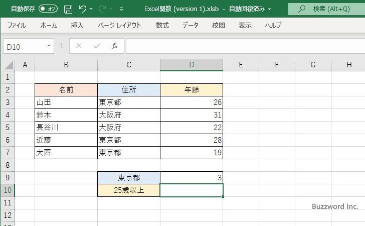This screenshot has width=365, height=226.
Task: Open the Customize Quick Access Toolbar arrow
Action: tap(121, 9)
